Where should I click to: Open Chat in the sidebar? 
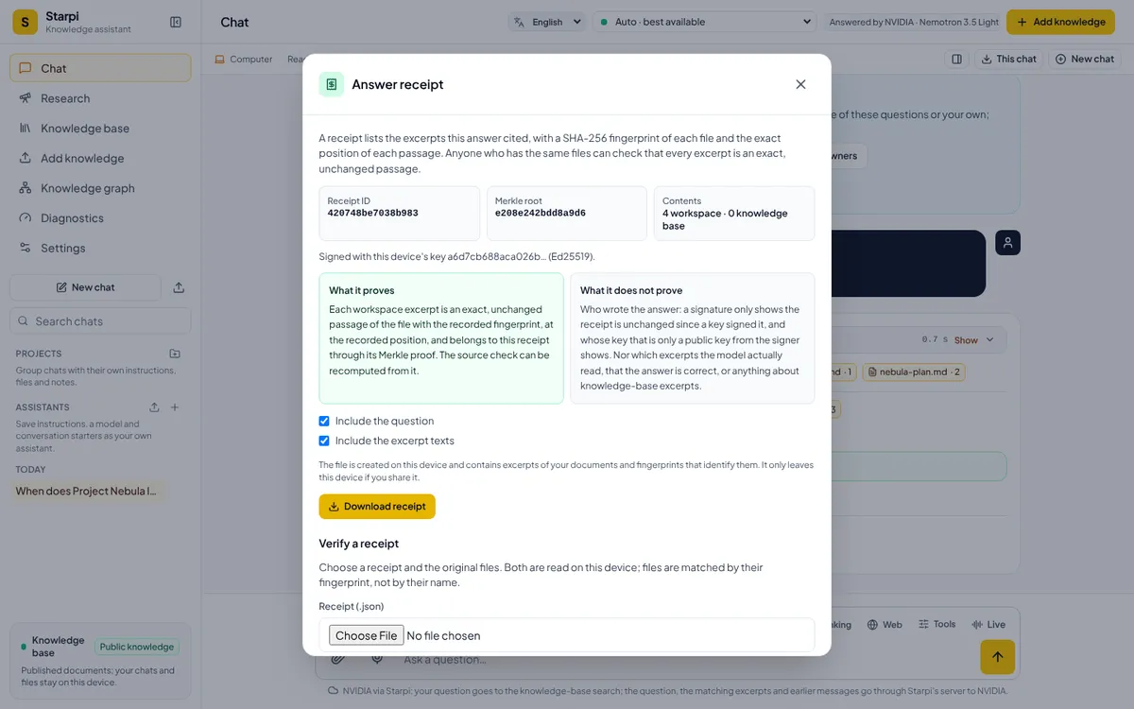point(100,68)
